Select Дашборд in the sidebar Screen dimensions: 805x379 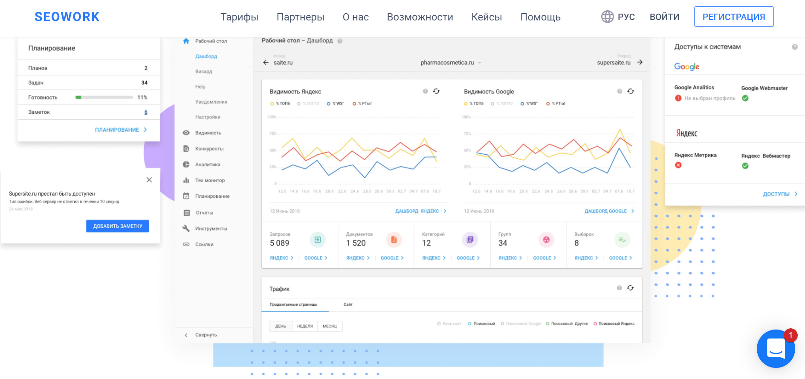point(206,56)
